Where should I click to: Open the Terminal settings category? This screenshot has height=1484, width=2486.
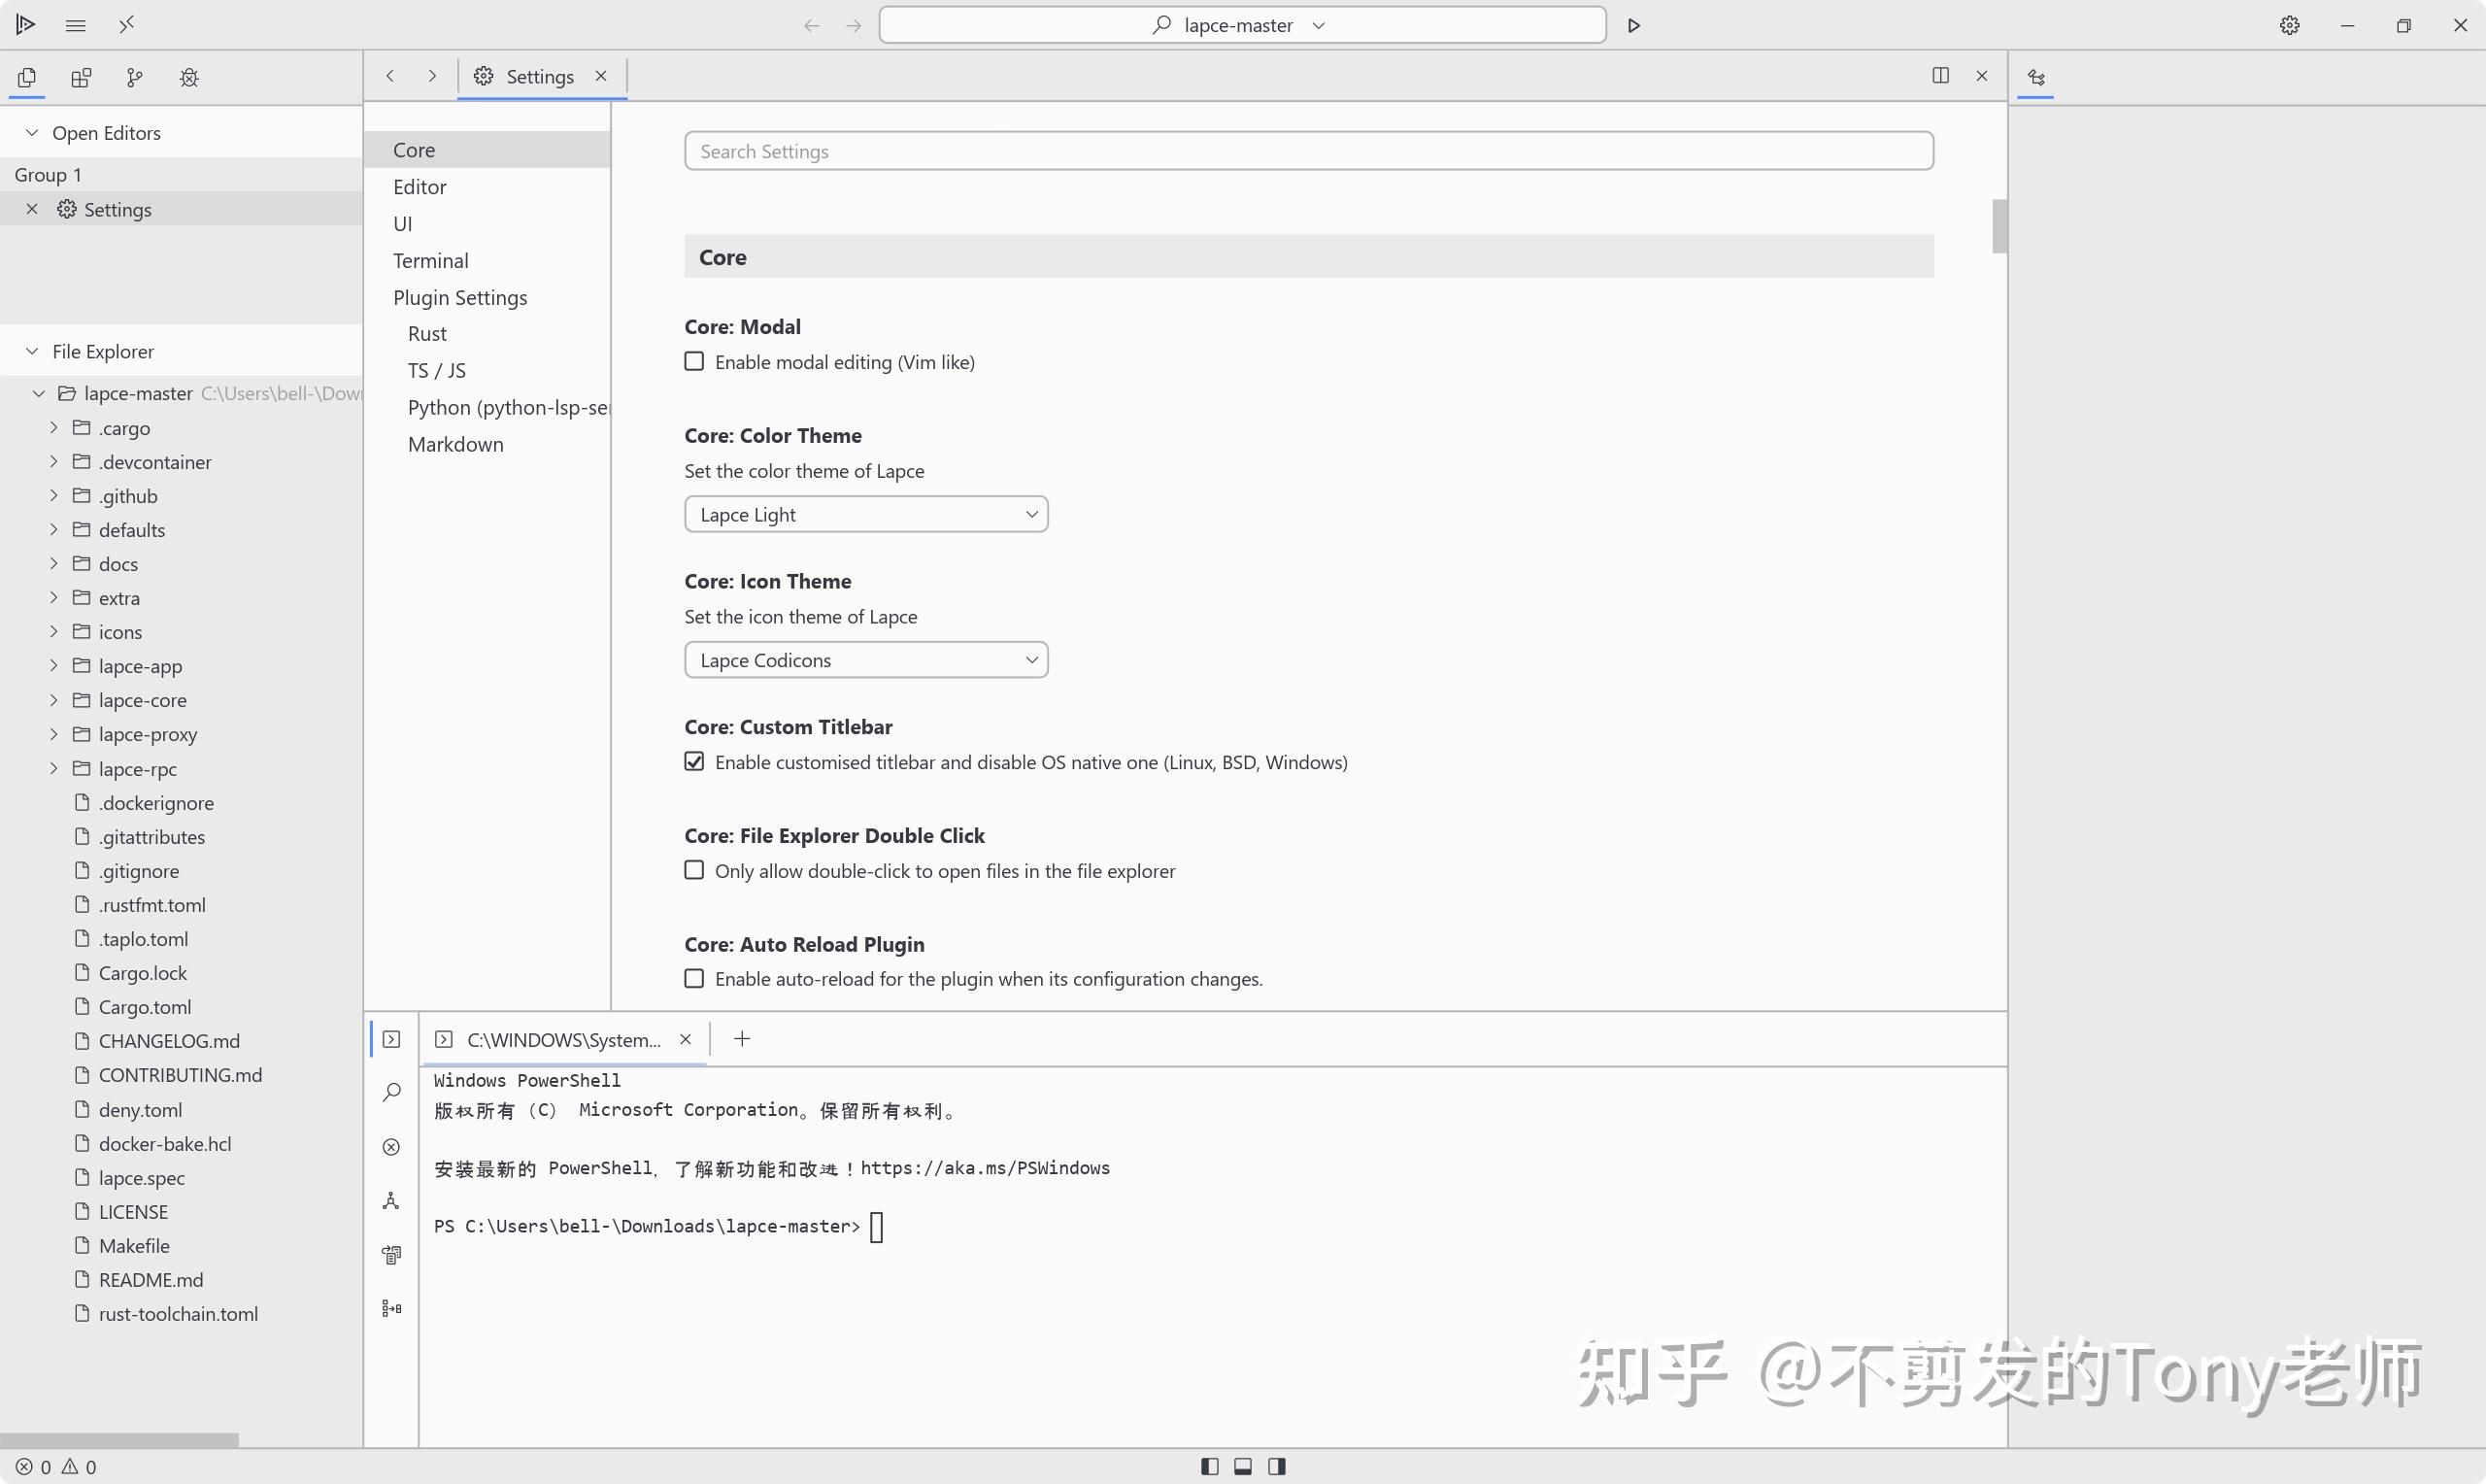(x=431, y=260)
